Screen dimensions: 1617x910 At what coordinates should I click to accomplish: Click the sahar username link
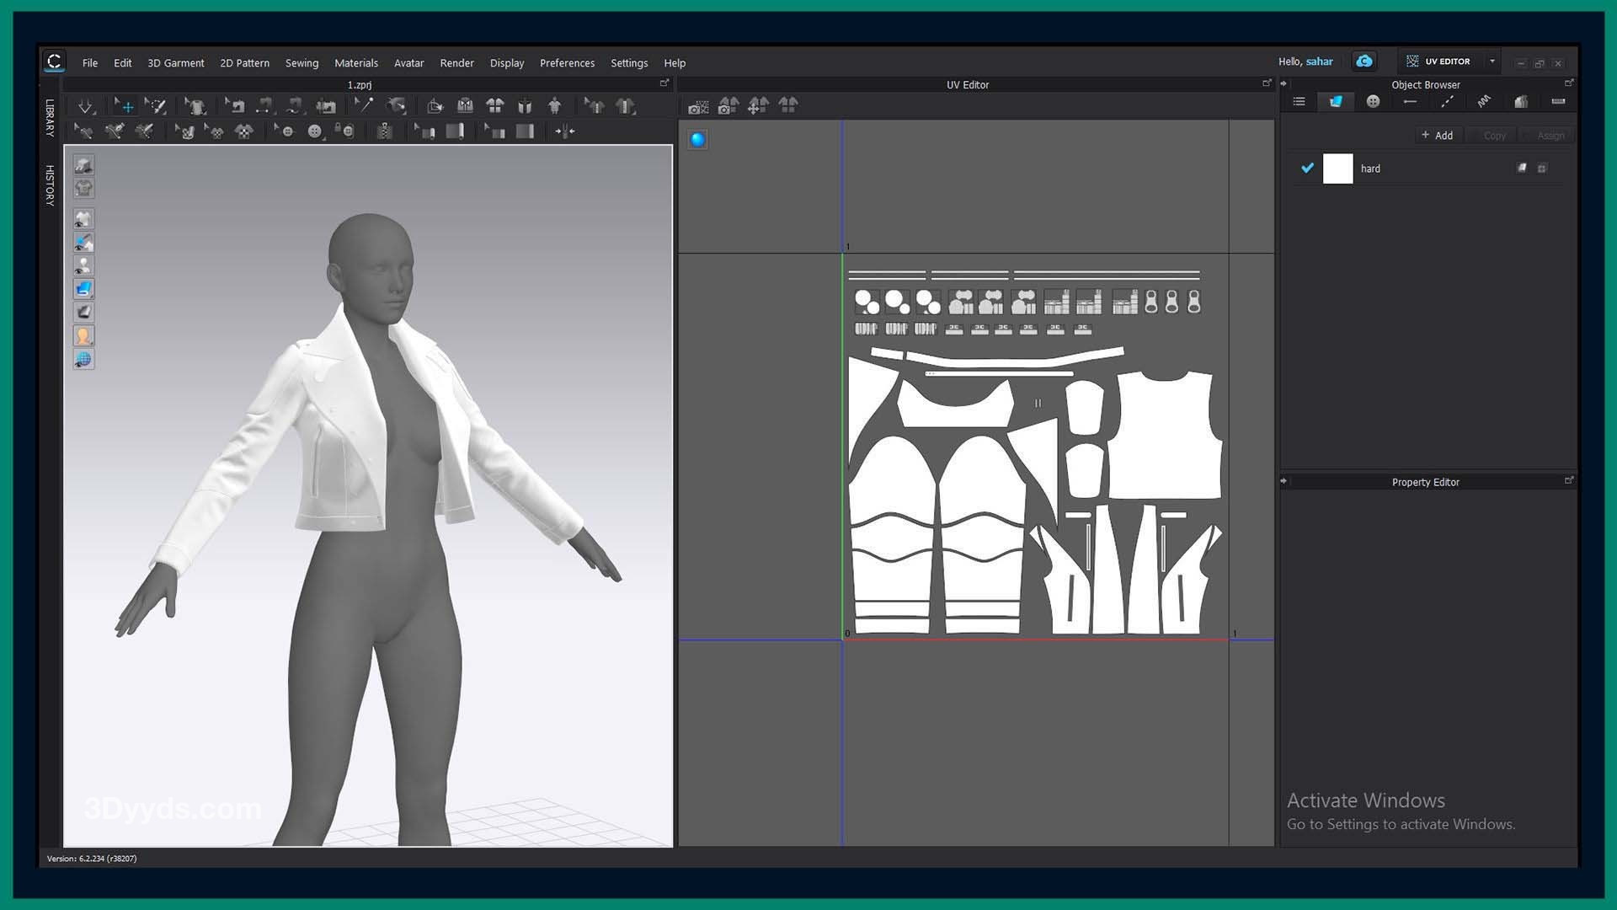pyautogui.click(x=1319, y=62)
